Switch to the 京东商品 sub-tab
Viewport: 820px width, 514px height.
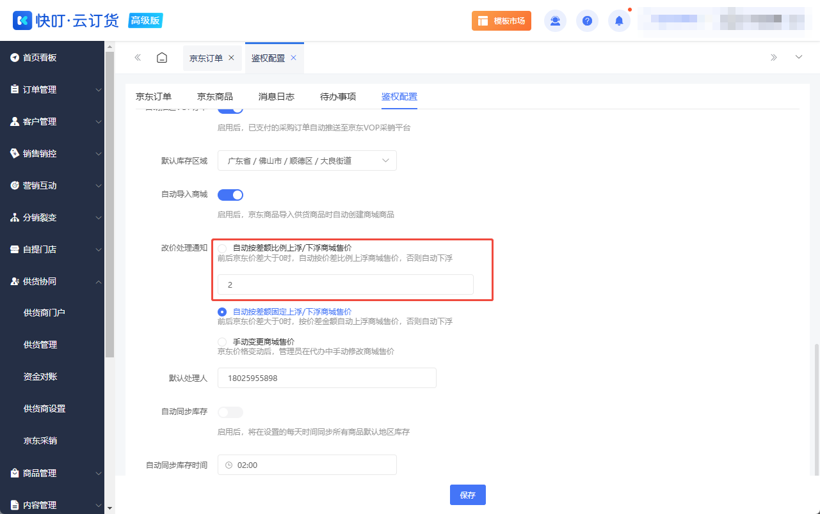pos(215,97)
